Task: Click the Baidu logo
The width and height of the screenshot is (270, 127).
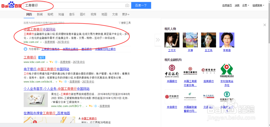Action: (x=12, y=5)
